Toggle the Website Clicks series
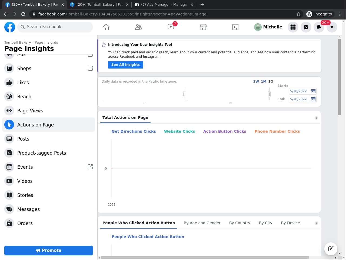346x260 pixels. [x=179, y=131]
